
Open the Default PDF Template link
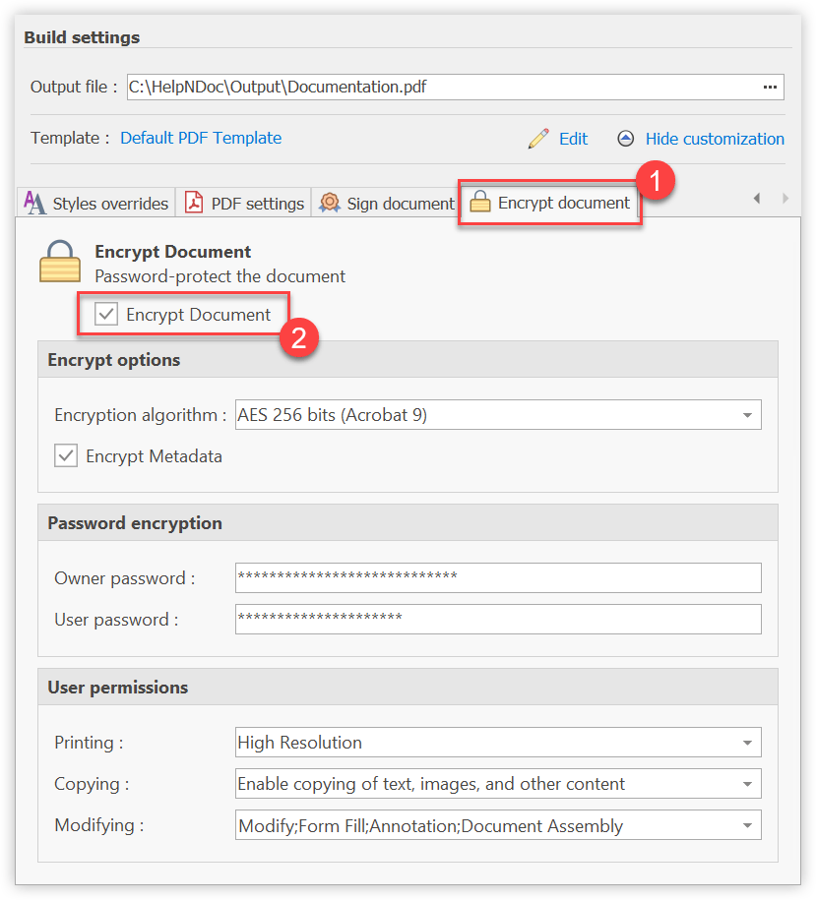pyautogui.click(x=200, y=139)
